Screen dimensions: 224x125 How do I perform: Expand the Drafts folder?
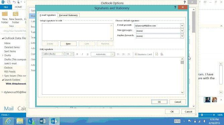[x=3, y=55]
